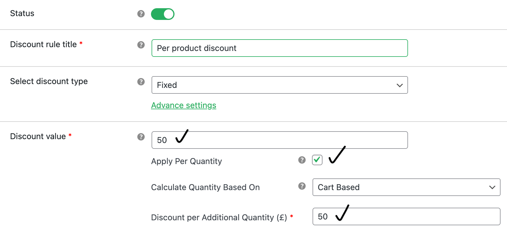
Task: Click the Status help icon
Action: pyautogui.click(x=141, y=13)
